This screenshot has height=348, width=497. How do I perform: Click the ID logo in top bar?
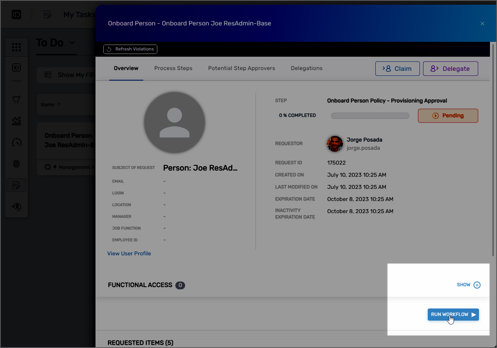[x=16, y=15]
